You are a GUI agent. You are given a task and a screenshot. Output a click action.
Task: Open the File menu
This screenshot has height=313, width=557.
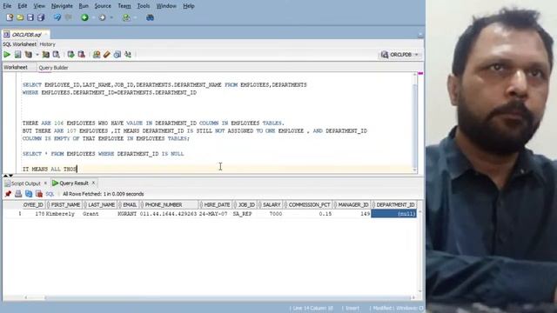[x=7, y=6]
